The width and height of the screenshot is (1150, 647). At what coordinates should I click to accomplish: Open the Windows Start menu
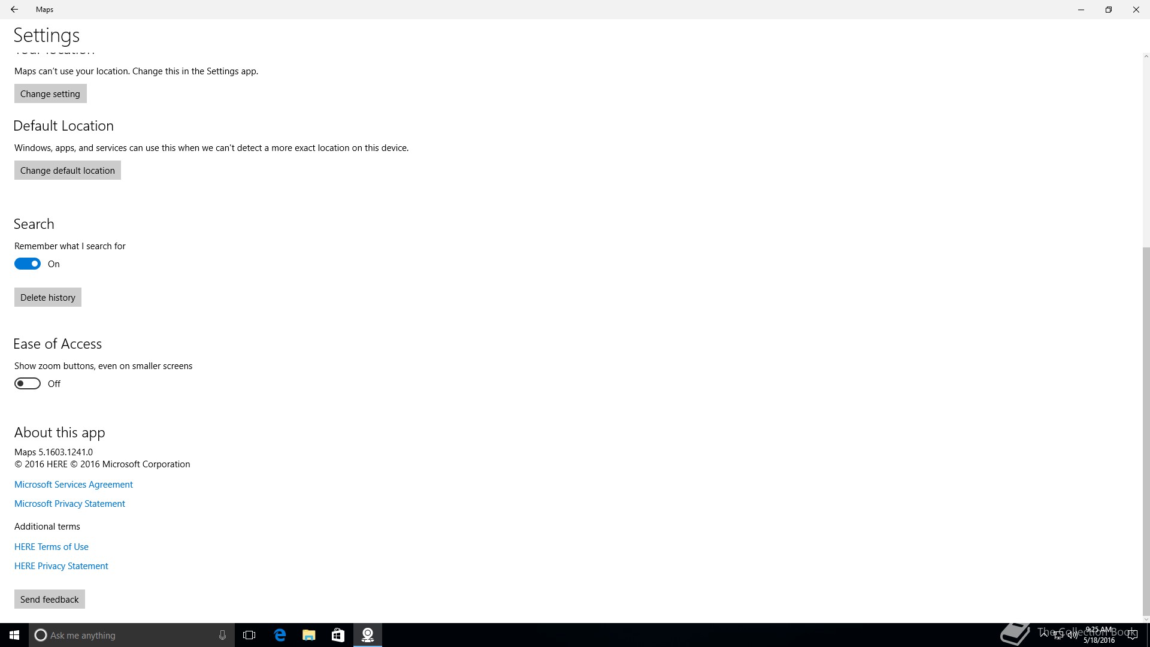(x=14, y=635)
